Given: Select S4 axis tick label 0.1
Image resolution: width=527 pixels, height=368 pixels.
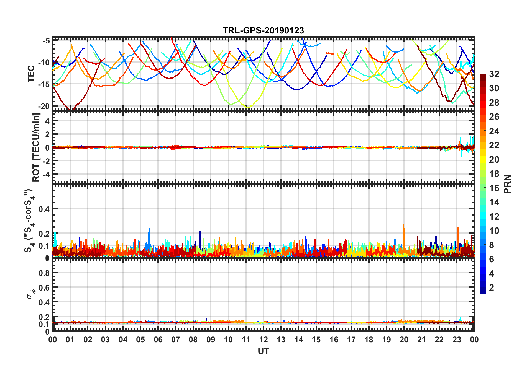Looking at the screenshot, I should click(44, 246).
